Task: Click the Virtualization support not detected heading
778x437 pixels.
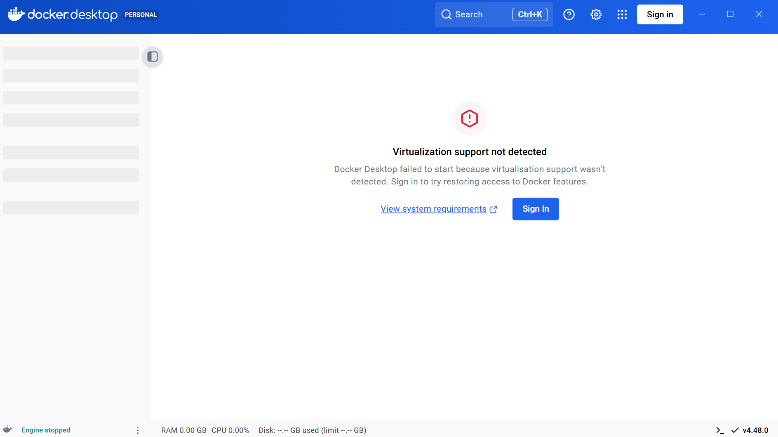Action: [x=470, y=152]
